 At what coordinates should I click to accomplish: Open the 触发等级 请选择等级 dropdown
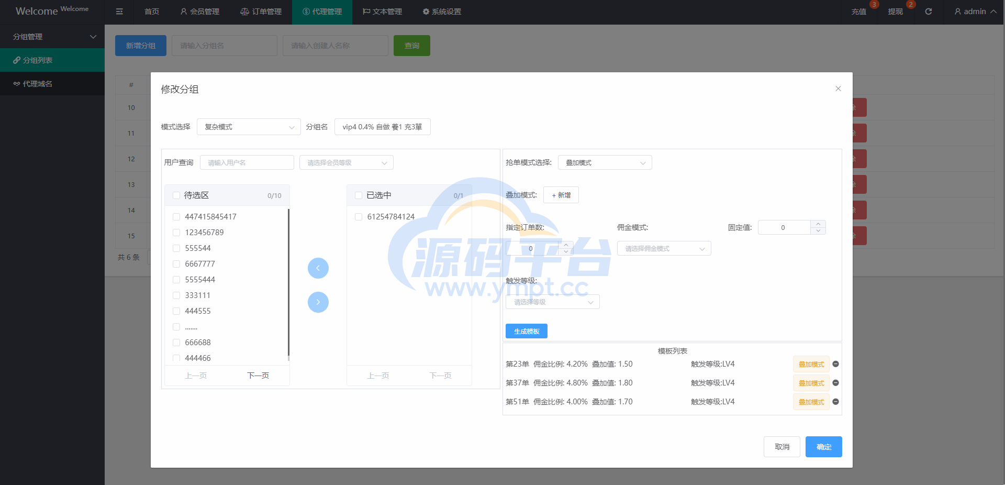pos(552,302)
